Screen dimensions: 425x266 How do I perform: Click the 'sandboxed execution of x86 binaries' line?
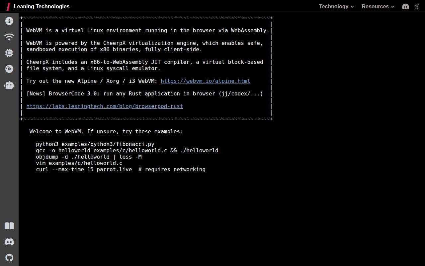(114, 49)
